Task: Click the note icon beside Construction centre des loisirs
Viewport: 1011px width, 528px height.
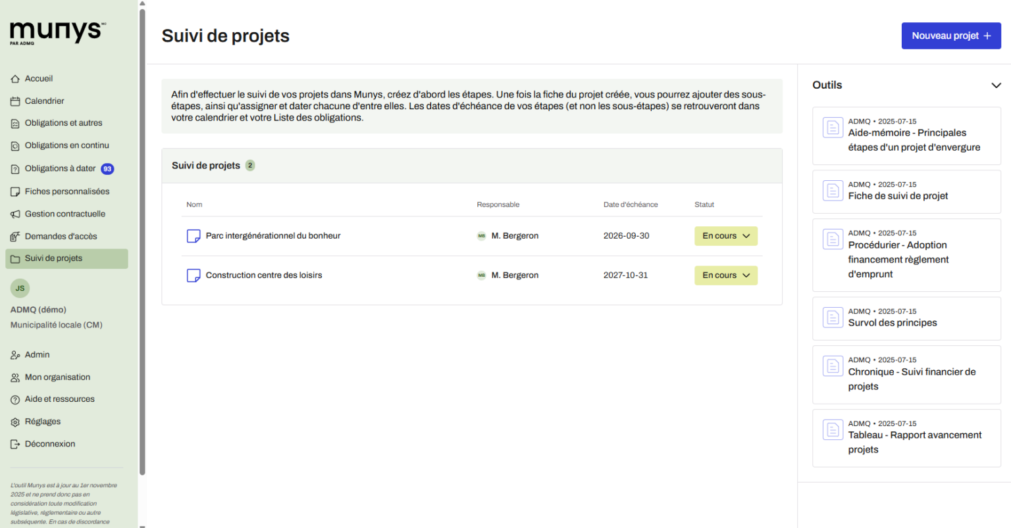Action: click(194, 276)
